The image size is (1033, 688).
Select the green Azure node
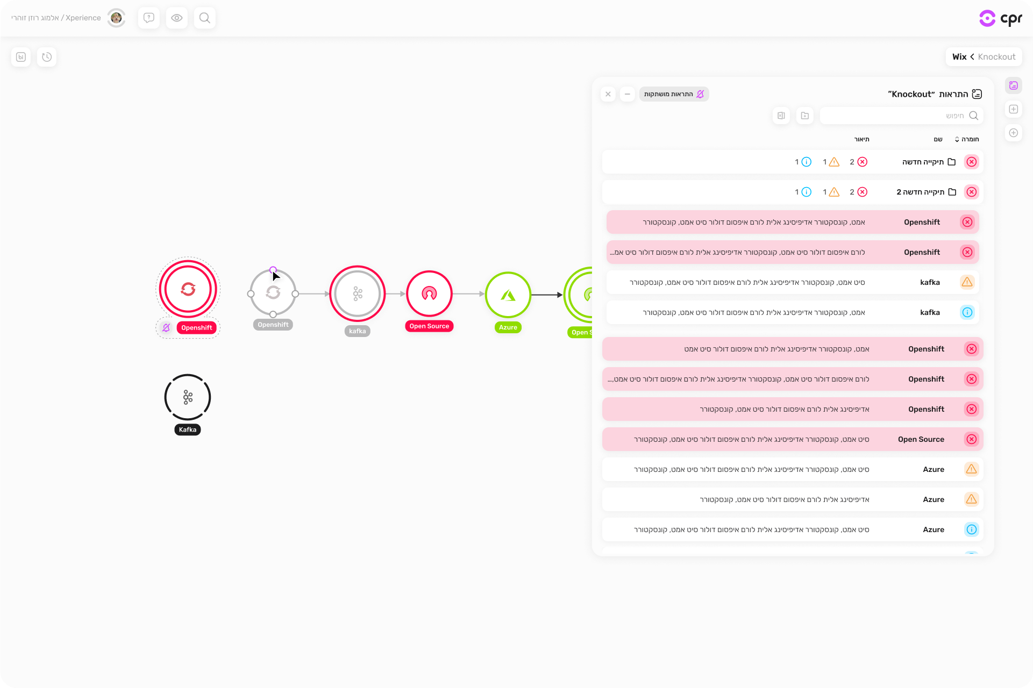[x=508, y=295]
